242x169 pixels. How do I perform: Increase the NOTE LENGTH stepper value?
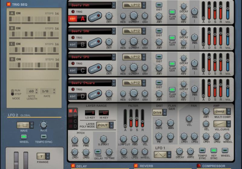tap(37, 90)
